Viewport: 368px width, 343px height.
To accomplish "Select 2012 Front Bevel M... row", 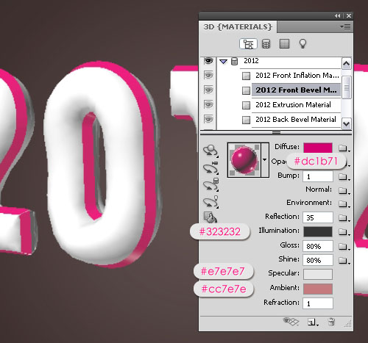I will (x=297, y=90).
